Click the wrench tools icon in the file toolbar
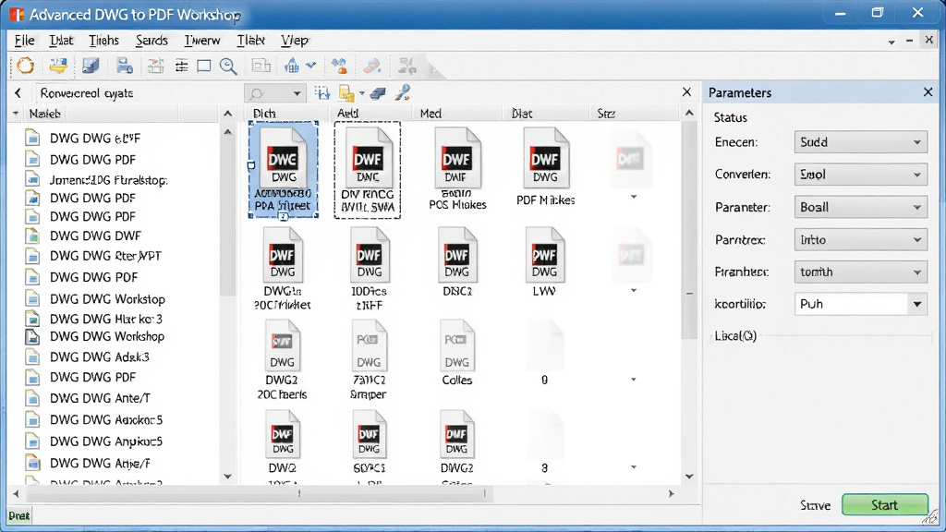 (403, 92)
